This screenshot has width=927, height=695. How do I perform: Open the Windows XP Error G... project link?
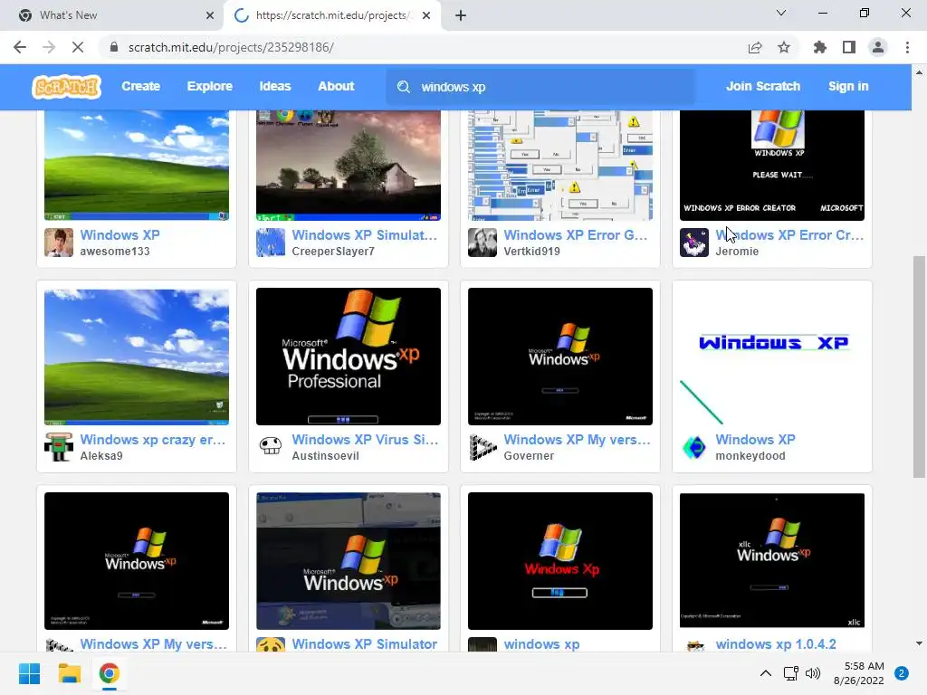575,235
